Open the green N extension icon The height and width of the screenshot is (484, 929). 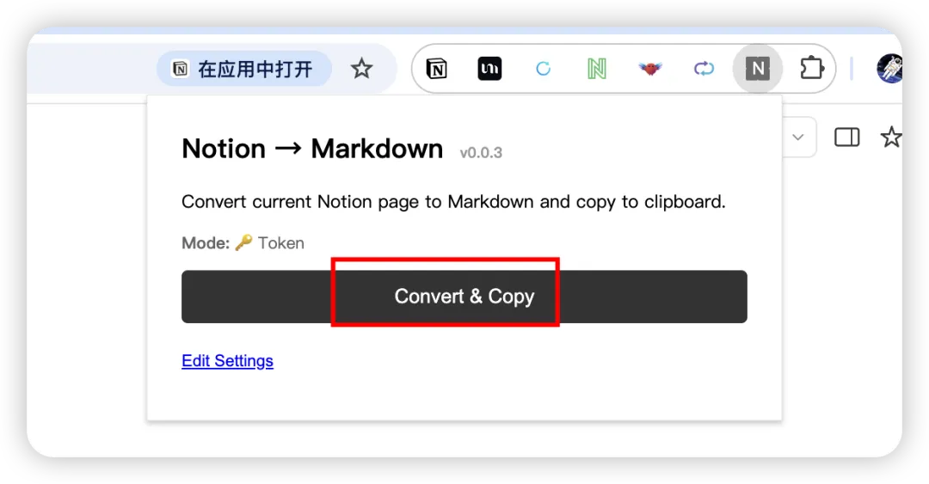click(x=597, y=69)
